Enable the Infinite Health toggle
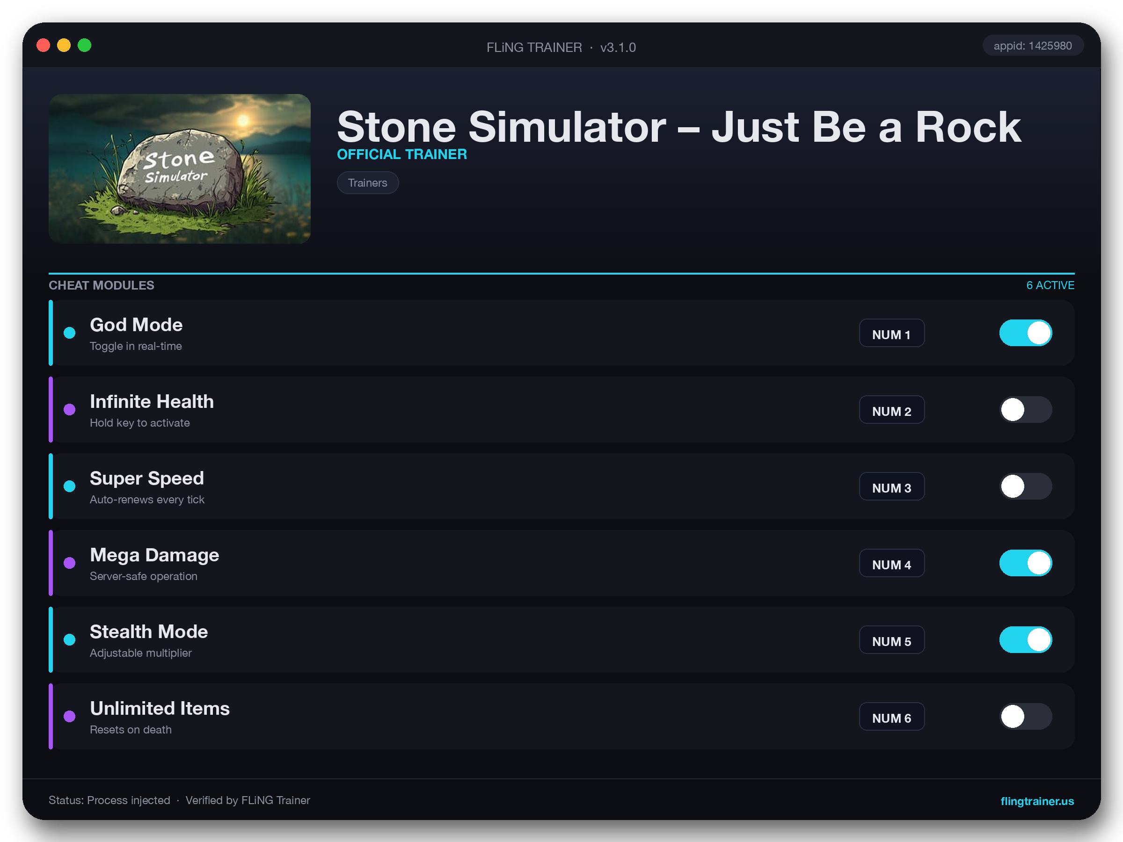 pyautogui.click(x=1025, y=410)
